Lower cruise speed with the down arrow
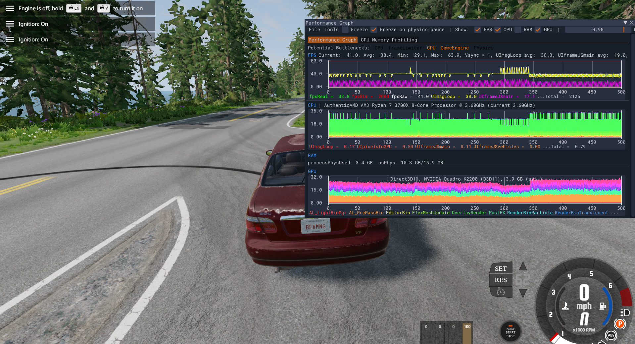Screen dimensions: 635x344 [x=523, y=293]
